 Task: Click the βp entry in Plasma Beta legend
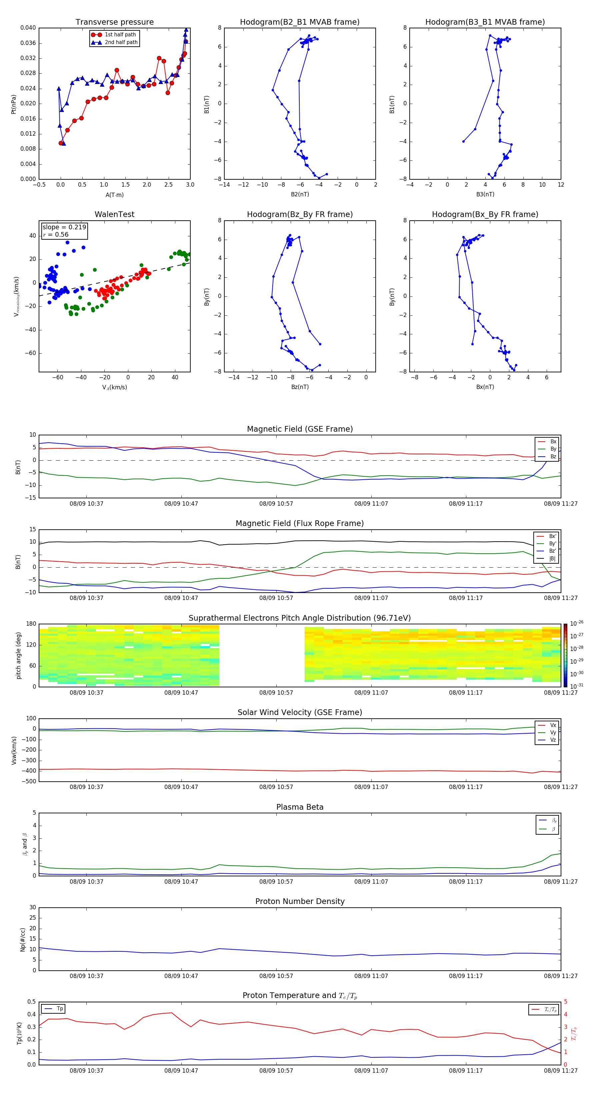[x=548, y=820]
